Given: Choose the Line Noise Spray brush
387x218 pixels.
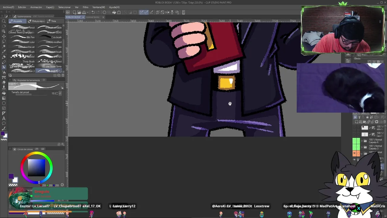Looking at the screenshot, I should coord(49,66).
